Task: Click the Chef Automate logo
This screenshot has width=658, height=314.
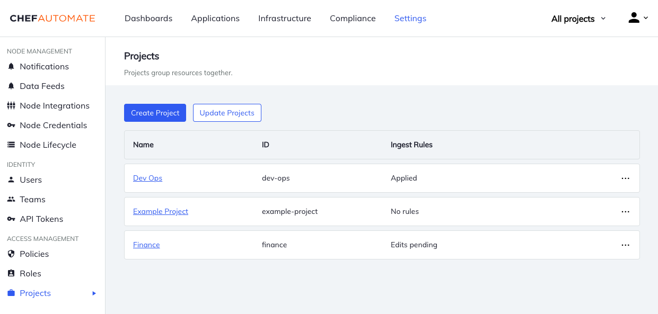Action: (51, 17)
